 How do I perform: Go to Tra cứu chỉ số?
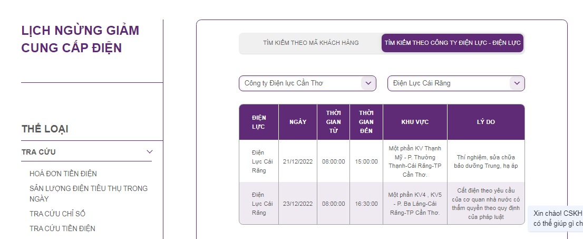pyautogui.click(x=57, y=214)
